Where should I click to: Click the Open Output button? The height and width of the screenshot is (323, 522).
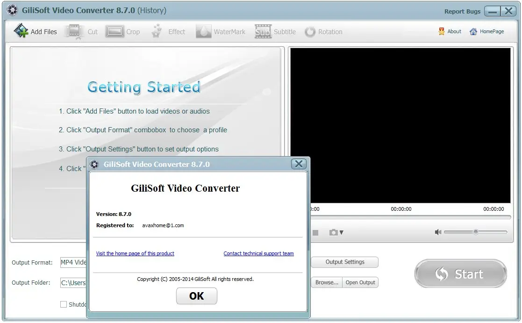[x=360, y=282]
